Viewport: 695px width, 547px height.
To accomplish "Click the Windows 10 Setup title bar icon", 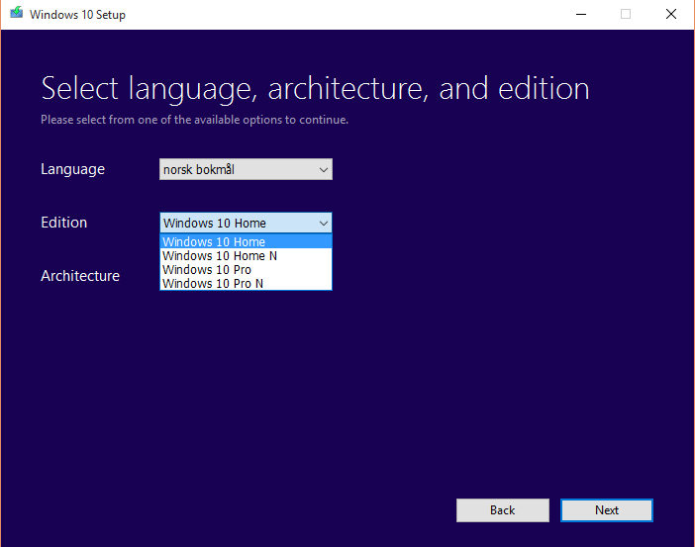I will [x=17, y=13].
